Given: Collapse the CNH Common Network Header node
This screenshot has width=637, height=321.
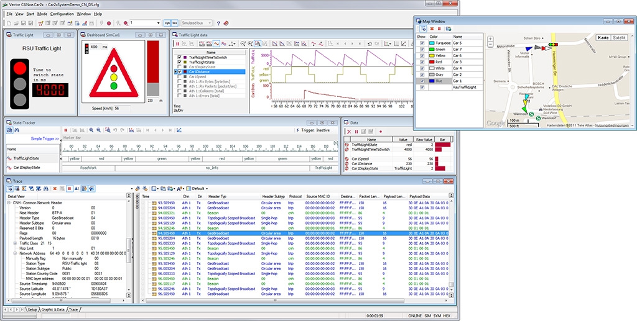Looking at the screenshot, I should 8,202.
